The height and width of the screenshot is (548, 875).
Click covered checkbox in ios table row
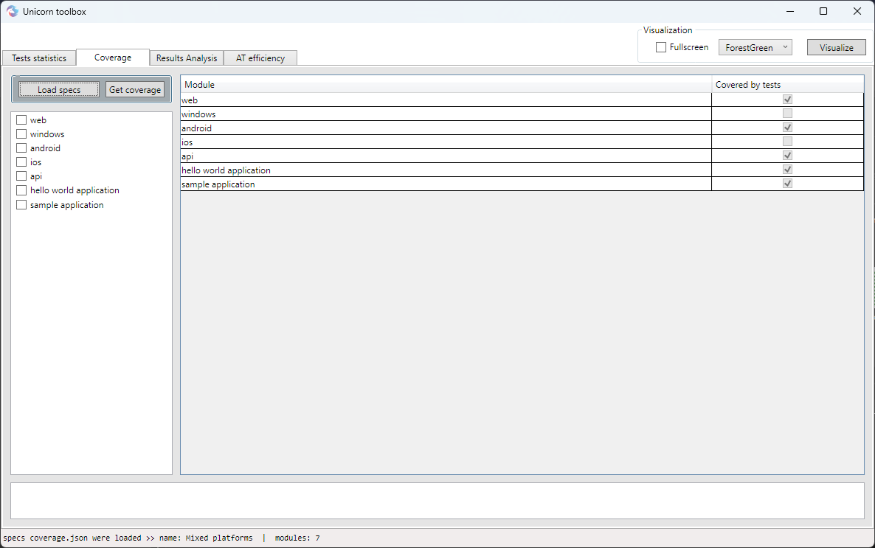787,141
